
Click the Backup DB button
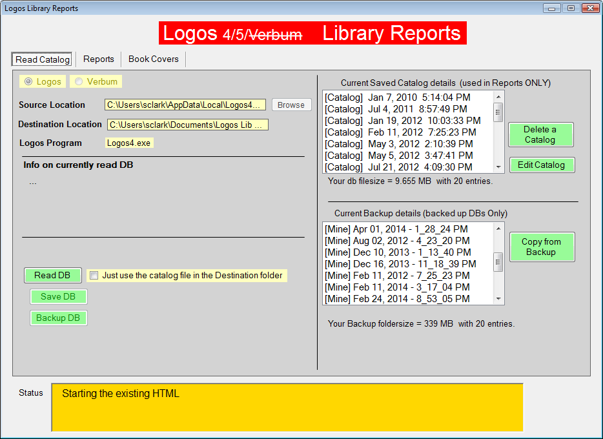pos(59,318)
